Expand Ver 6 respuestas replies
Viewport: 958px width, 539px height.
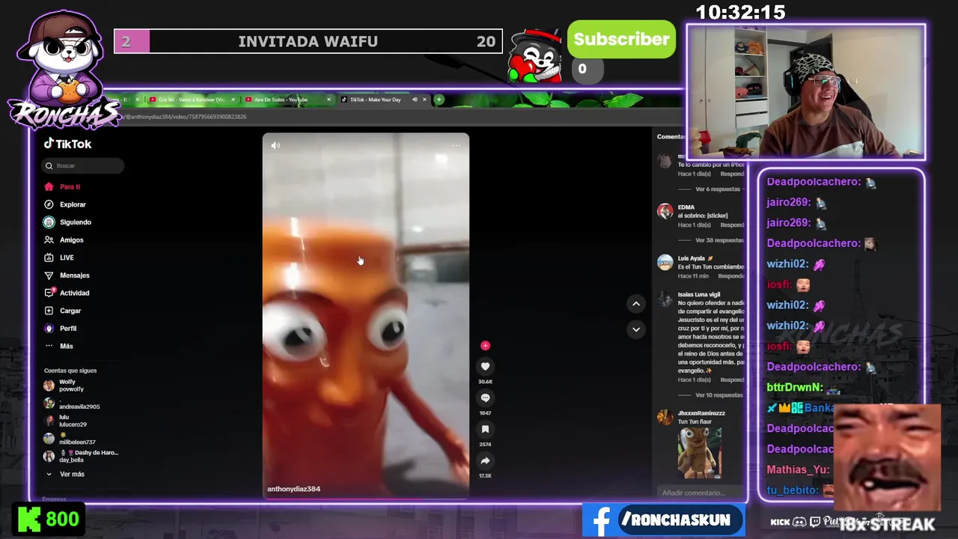(717, 189)
